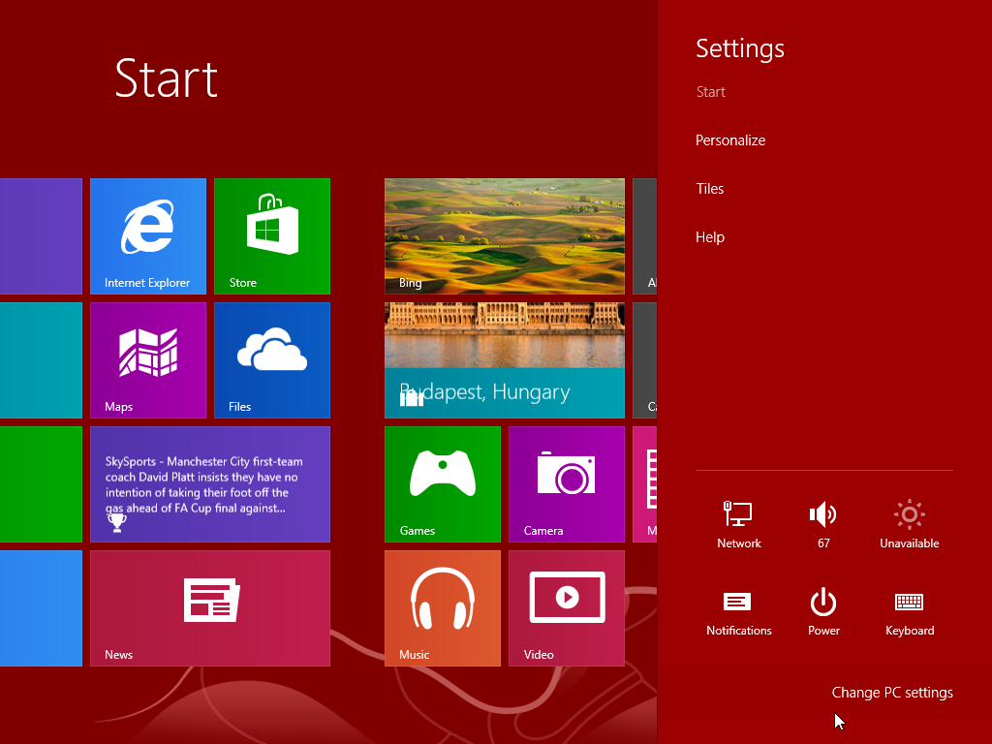Select Help in Settings
Image resolution: width=992 pixels, height=744 pixels.
(x=710, y=237)
